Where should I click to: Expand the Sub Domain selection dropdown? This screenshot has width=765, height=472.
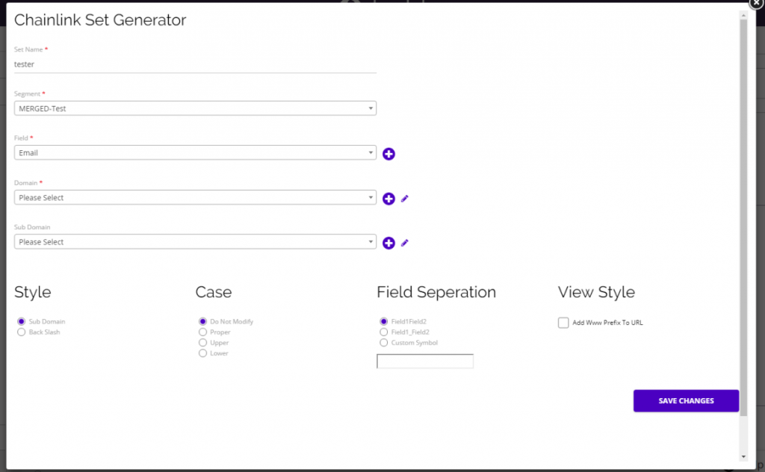point(194,241)
